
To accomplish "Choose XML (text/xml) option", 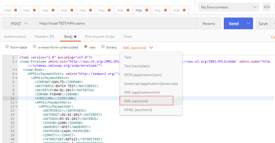I will [151, 101].
